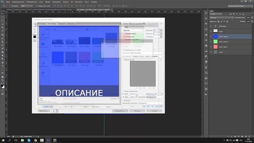Switch to 2 варианта tab
The image size is (254, 143).
pyautogui.click(x=62, y=24)
